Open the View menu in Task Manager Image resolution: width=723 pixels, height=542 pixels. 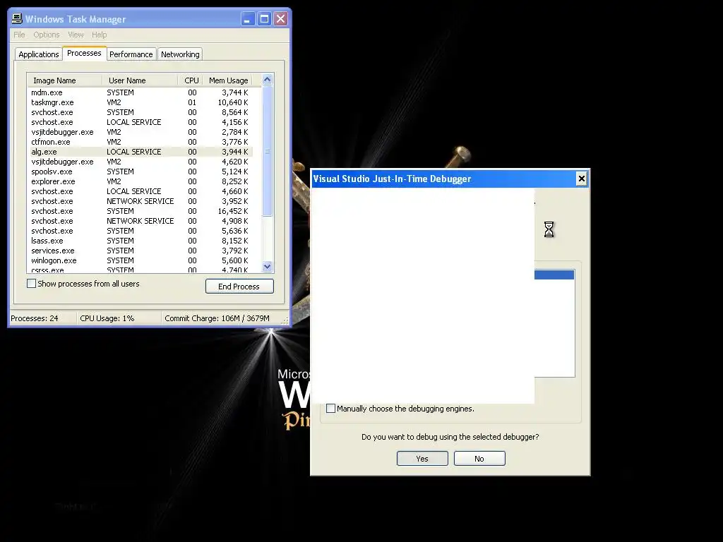[76, 35]
